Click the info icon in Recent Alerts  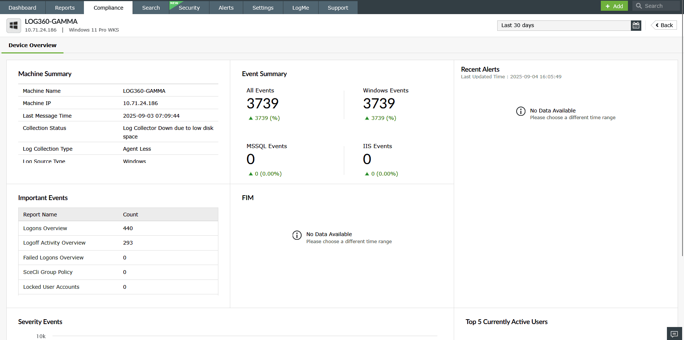pyautogui.click(x=521, y=111)
